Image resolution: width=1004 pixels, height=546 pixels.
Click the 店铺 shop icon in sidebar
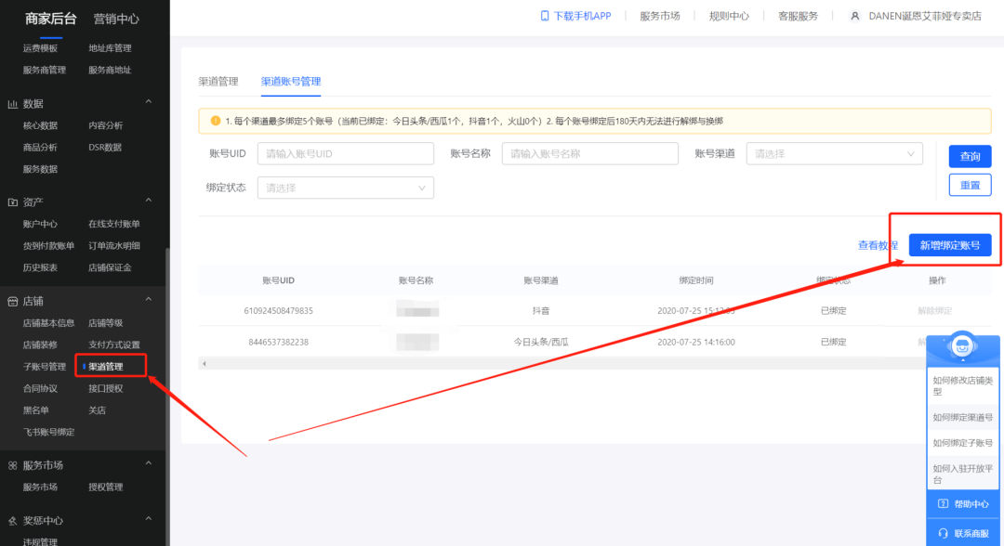[x=12, y=300]
